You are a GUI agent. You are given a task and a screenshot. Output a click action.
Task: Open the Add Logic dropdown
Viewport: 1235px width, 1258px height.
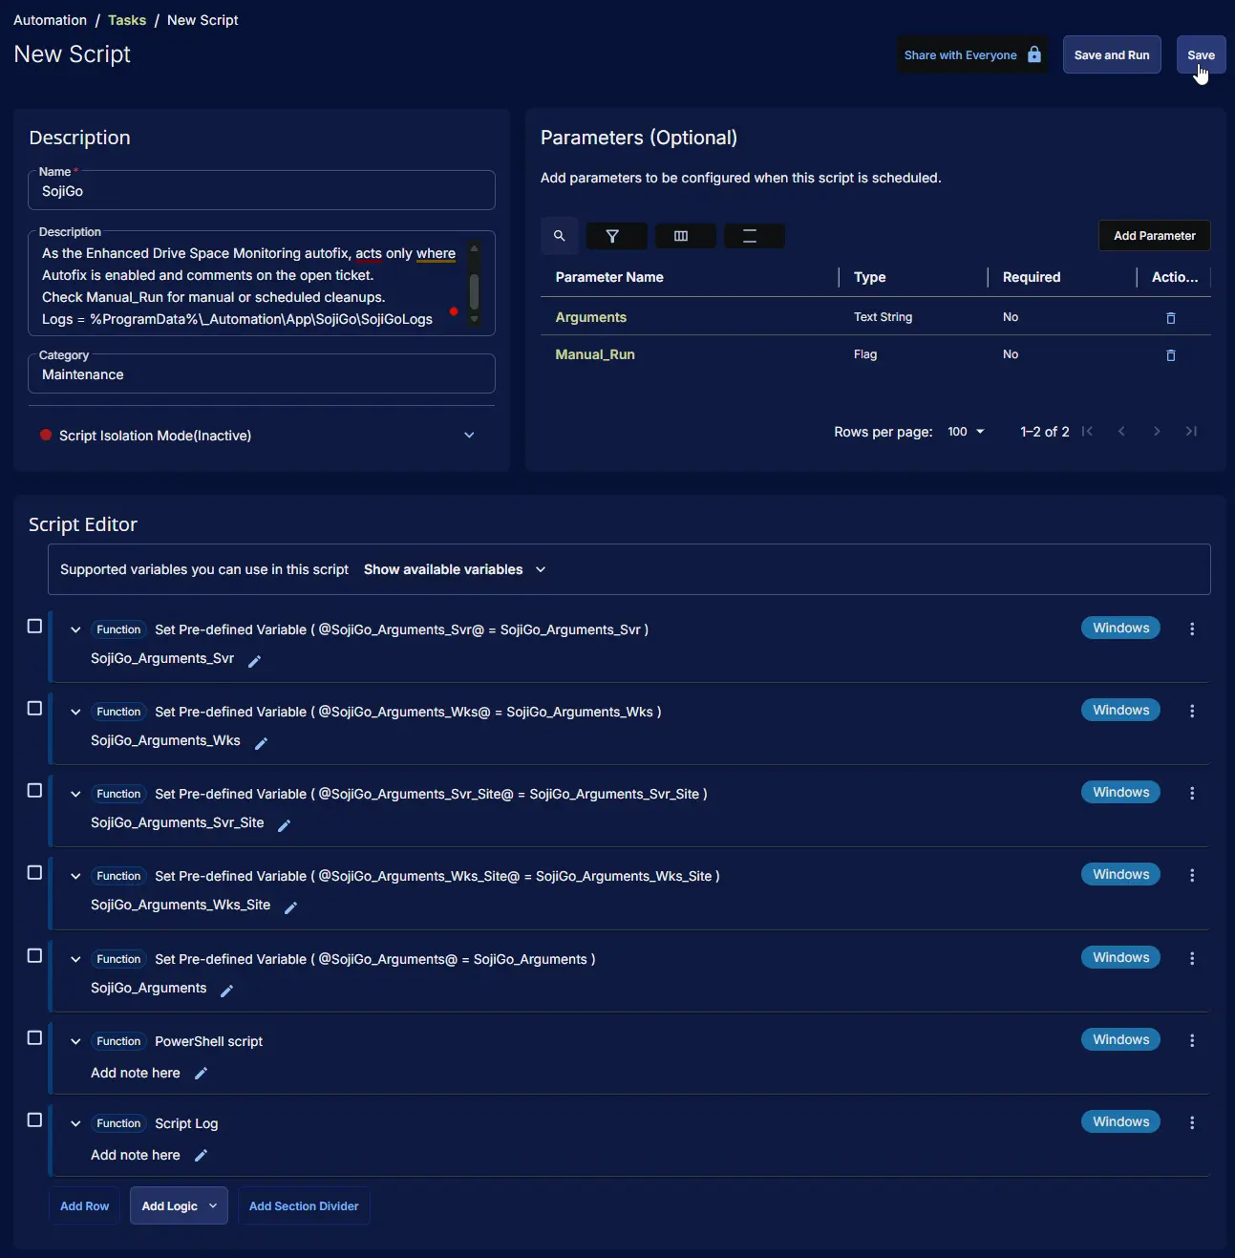click(179, 1206)
